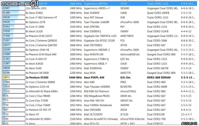Image resolution: width=199 pixels, height=126 pixels.
Task: Click the 12560 score value
Action: tap(6, 82)
